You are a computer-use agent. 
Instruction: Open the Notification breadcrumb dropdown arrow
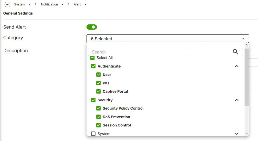point(63,4)
